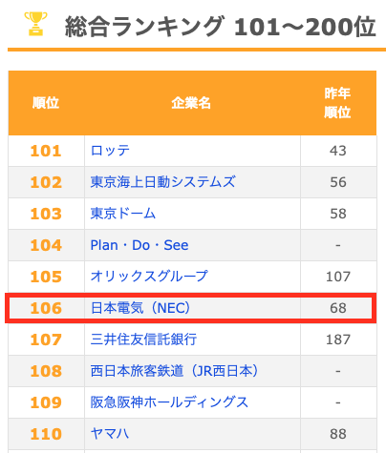The height and width of the screenshot is (453, 386).
Task: Click rank number 110 cell
Action: point(46,434)
